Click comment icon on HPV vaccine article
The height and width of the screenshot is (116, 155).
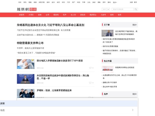(90, 68)
